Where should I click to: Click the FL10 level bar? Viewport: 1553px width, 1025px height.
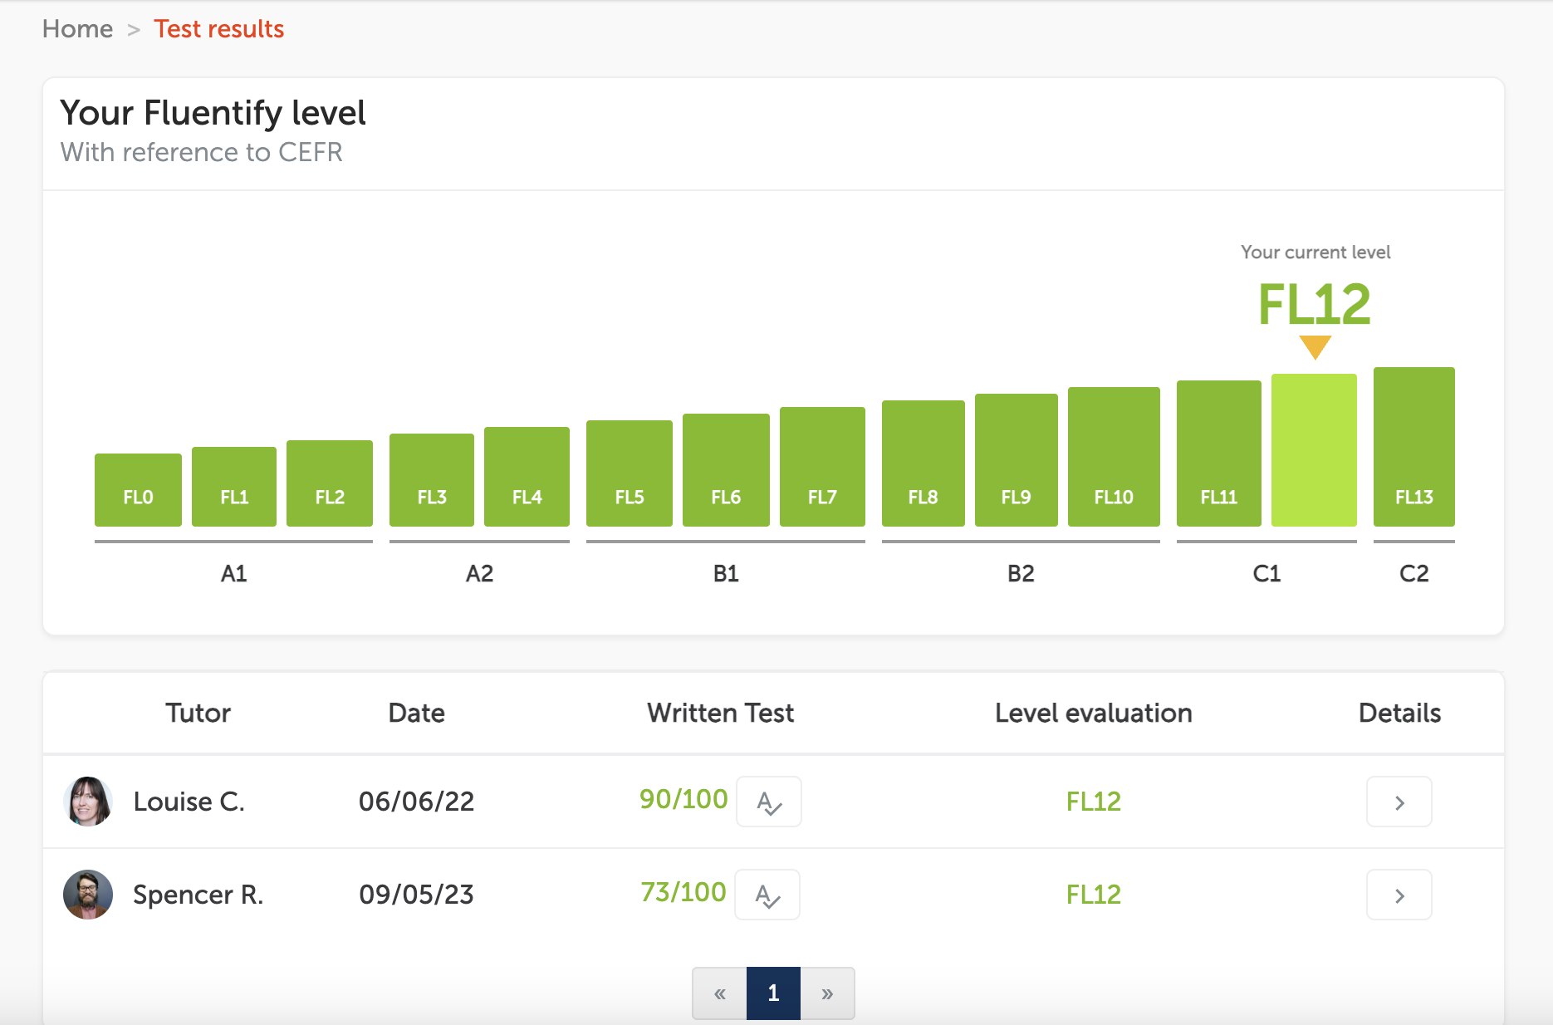(x=1114, y=457)
